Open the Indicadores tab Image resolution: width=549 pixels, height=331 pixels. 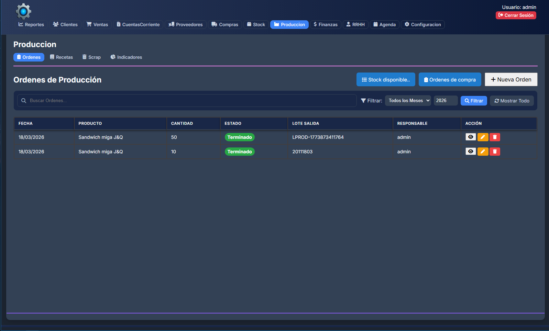point(126,57)
